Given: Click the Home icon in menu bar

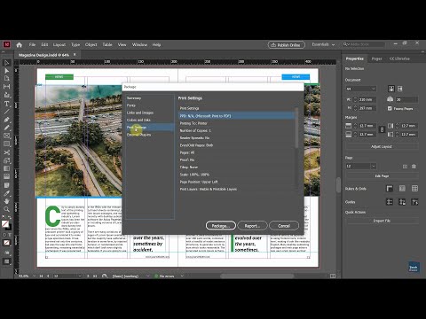Looking at the screenshot, I should 20,45.
